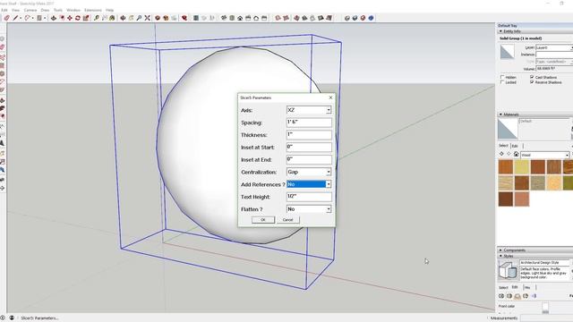This screenshot has height=322, width=573.
Task: Open the Tools menu
Action: (58, 10)
